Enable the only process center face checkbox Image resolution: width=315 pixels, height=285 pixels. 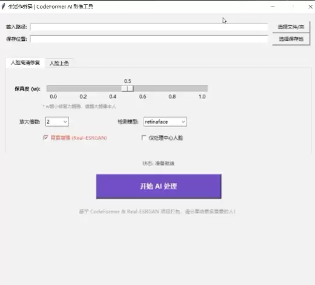pyautogui.click(x=144, y=138)
